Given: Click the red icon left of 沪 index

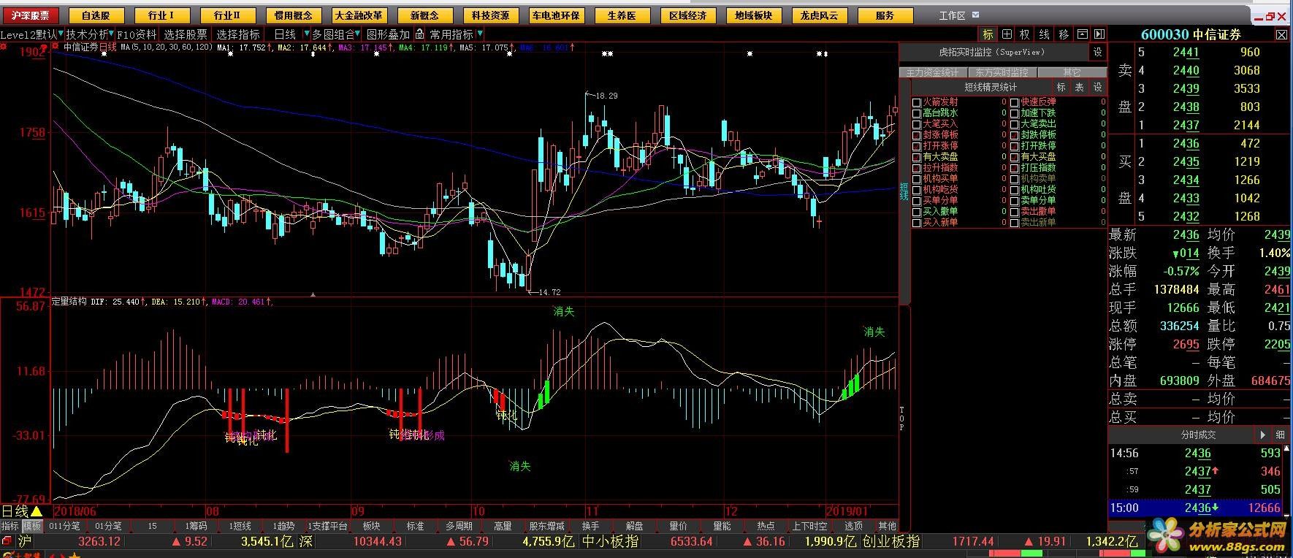Looking at the screenshot, I should 7,541.
